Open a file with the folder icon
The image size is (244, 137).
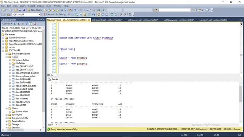(x=16, y=10)
